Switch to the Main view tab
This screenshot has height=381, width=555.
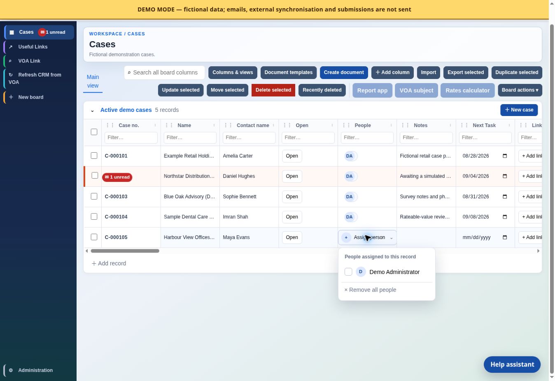point(93,81)
